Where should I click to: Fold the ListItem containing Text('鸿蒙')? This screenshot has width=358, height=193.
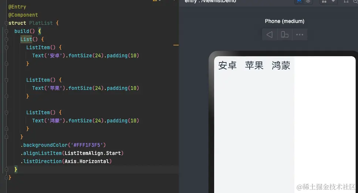pyautogui.click(x=6, y=113)
